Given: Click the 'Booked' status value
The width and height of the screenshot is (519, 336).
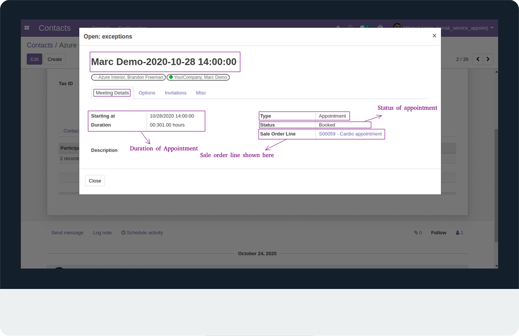Looking at the screenshot, I should tap(327, 125).
